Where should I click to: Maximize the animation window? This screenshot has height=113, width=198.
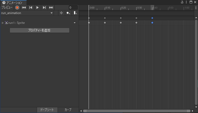coord(191,2)
